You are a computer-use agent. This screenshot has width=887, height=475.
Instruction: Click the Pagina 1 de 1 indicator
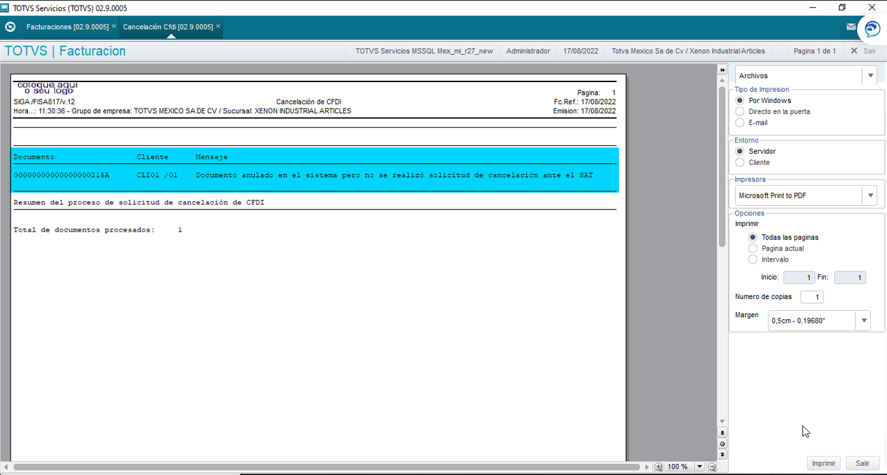click(815, 51)
